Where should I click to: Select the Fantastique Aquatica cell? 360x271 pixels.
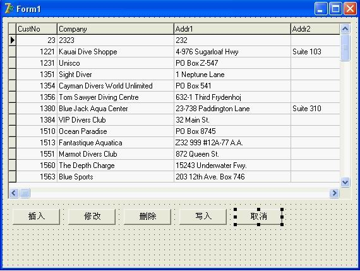coord(116,143)
